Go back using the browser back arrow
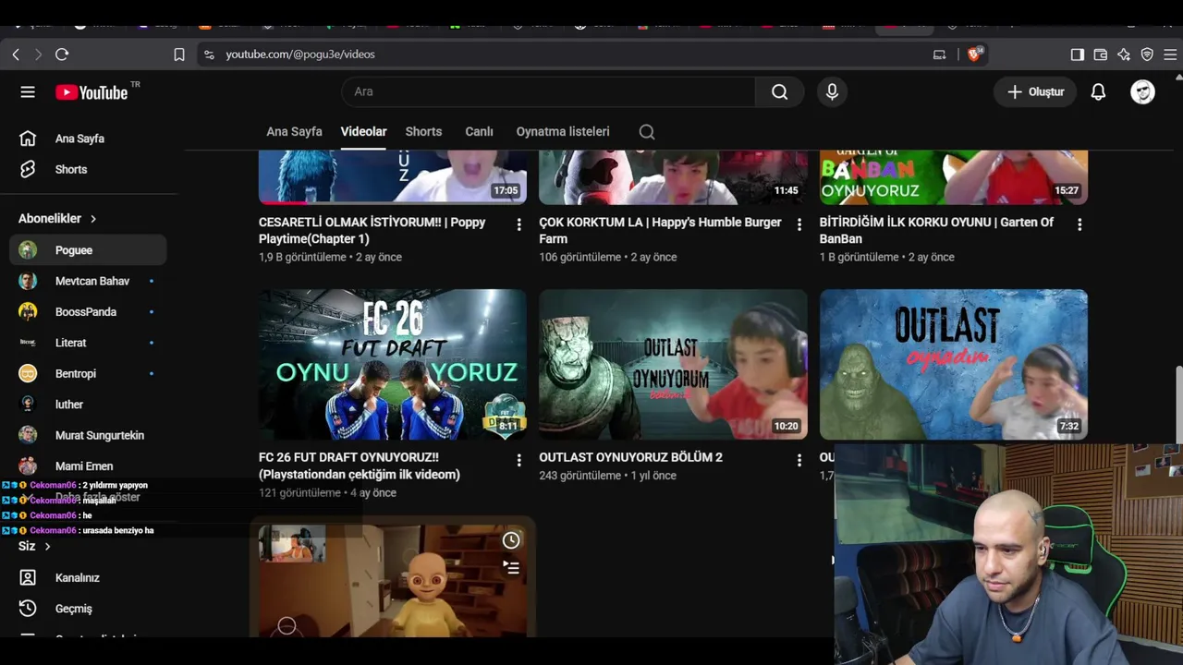The width and height of the screenshot is (1183, 665). point(16,54)
